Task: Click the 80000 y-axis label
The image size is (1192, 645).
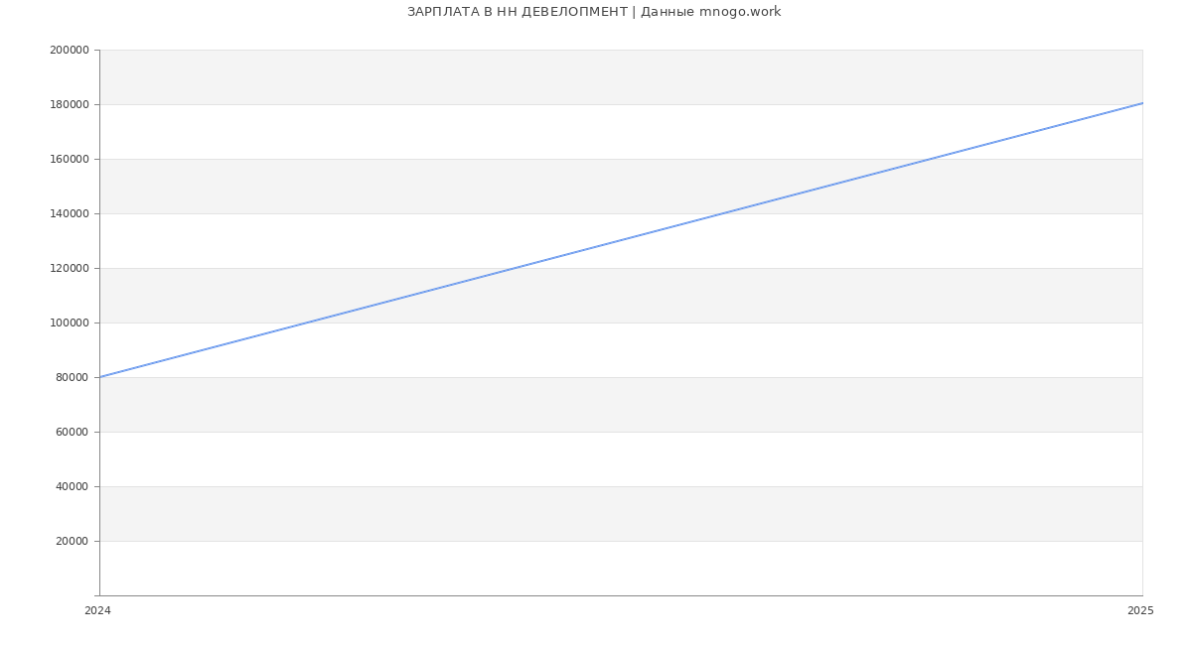Action: point(73,377)
